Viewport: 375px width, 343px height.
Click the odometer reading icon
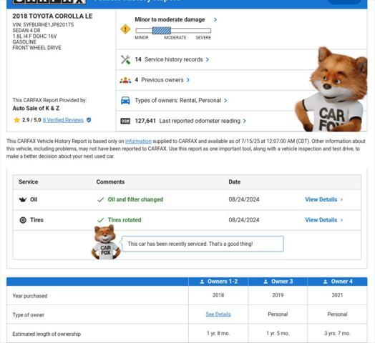(x=125, y=121)
